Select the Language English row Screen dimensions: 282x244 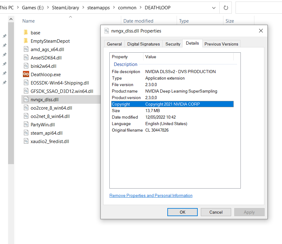[x=172, y=124]
